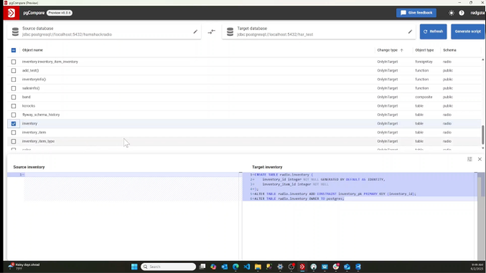Check the inventoryinfo() row checkbox
The image size is (486, 273).
14,80
